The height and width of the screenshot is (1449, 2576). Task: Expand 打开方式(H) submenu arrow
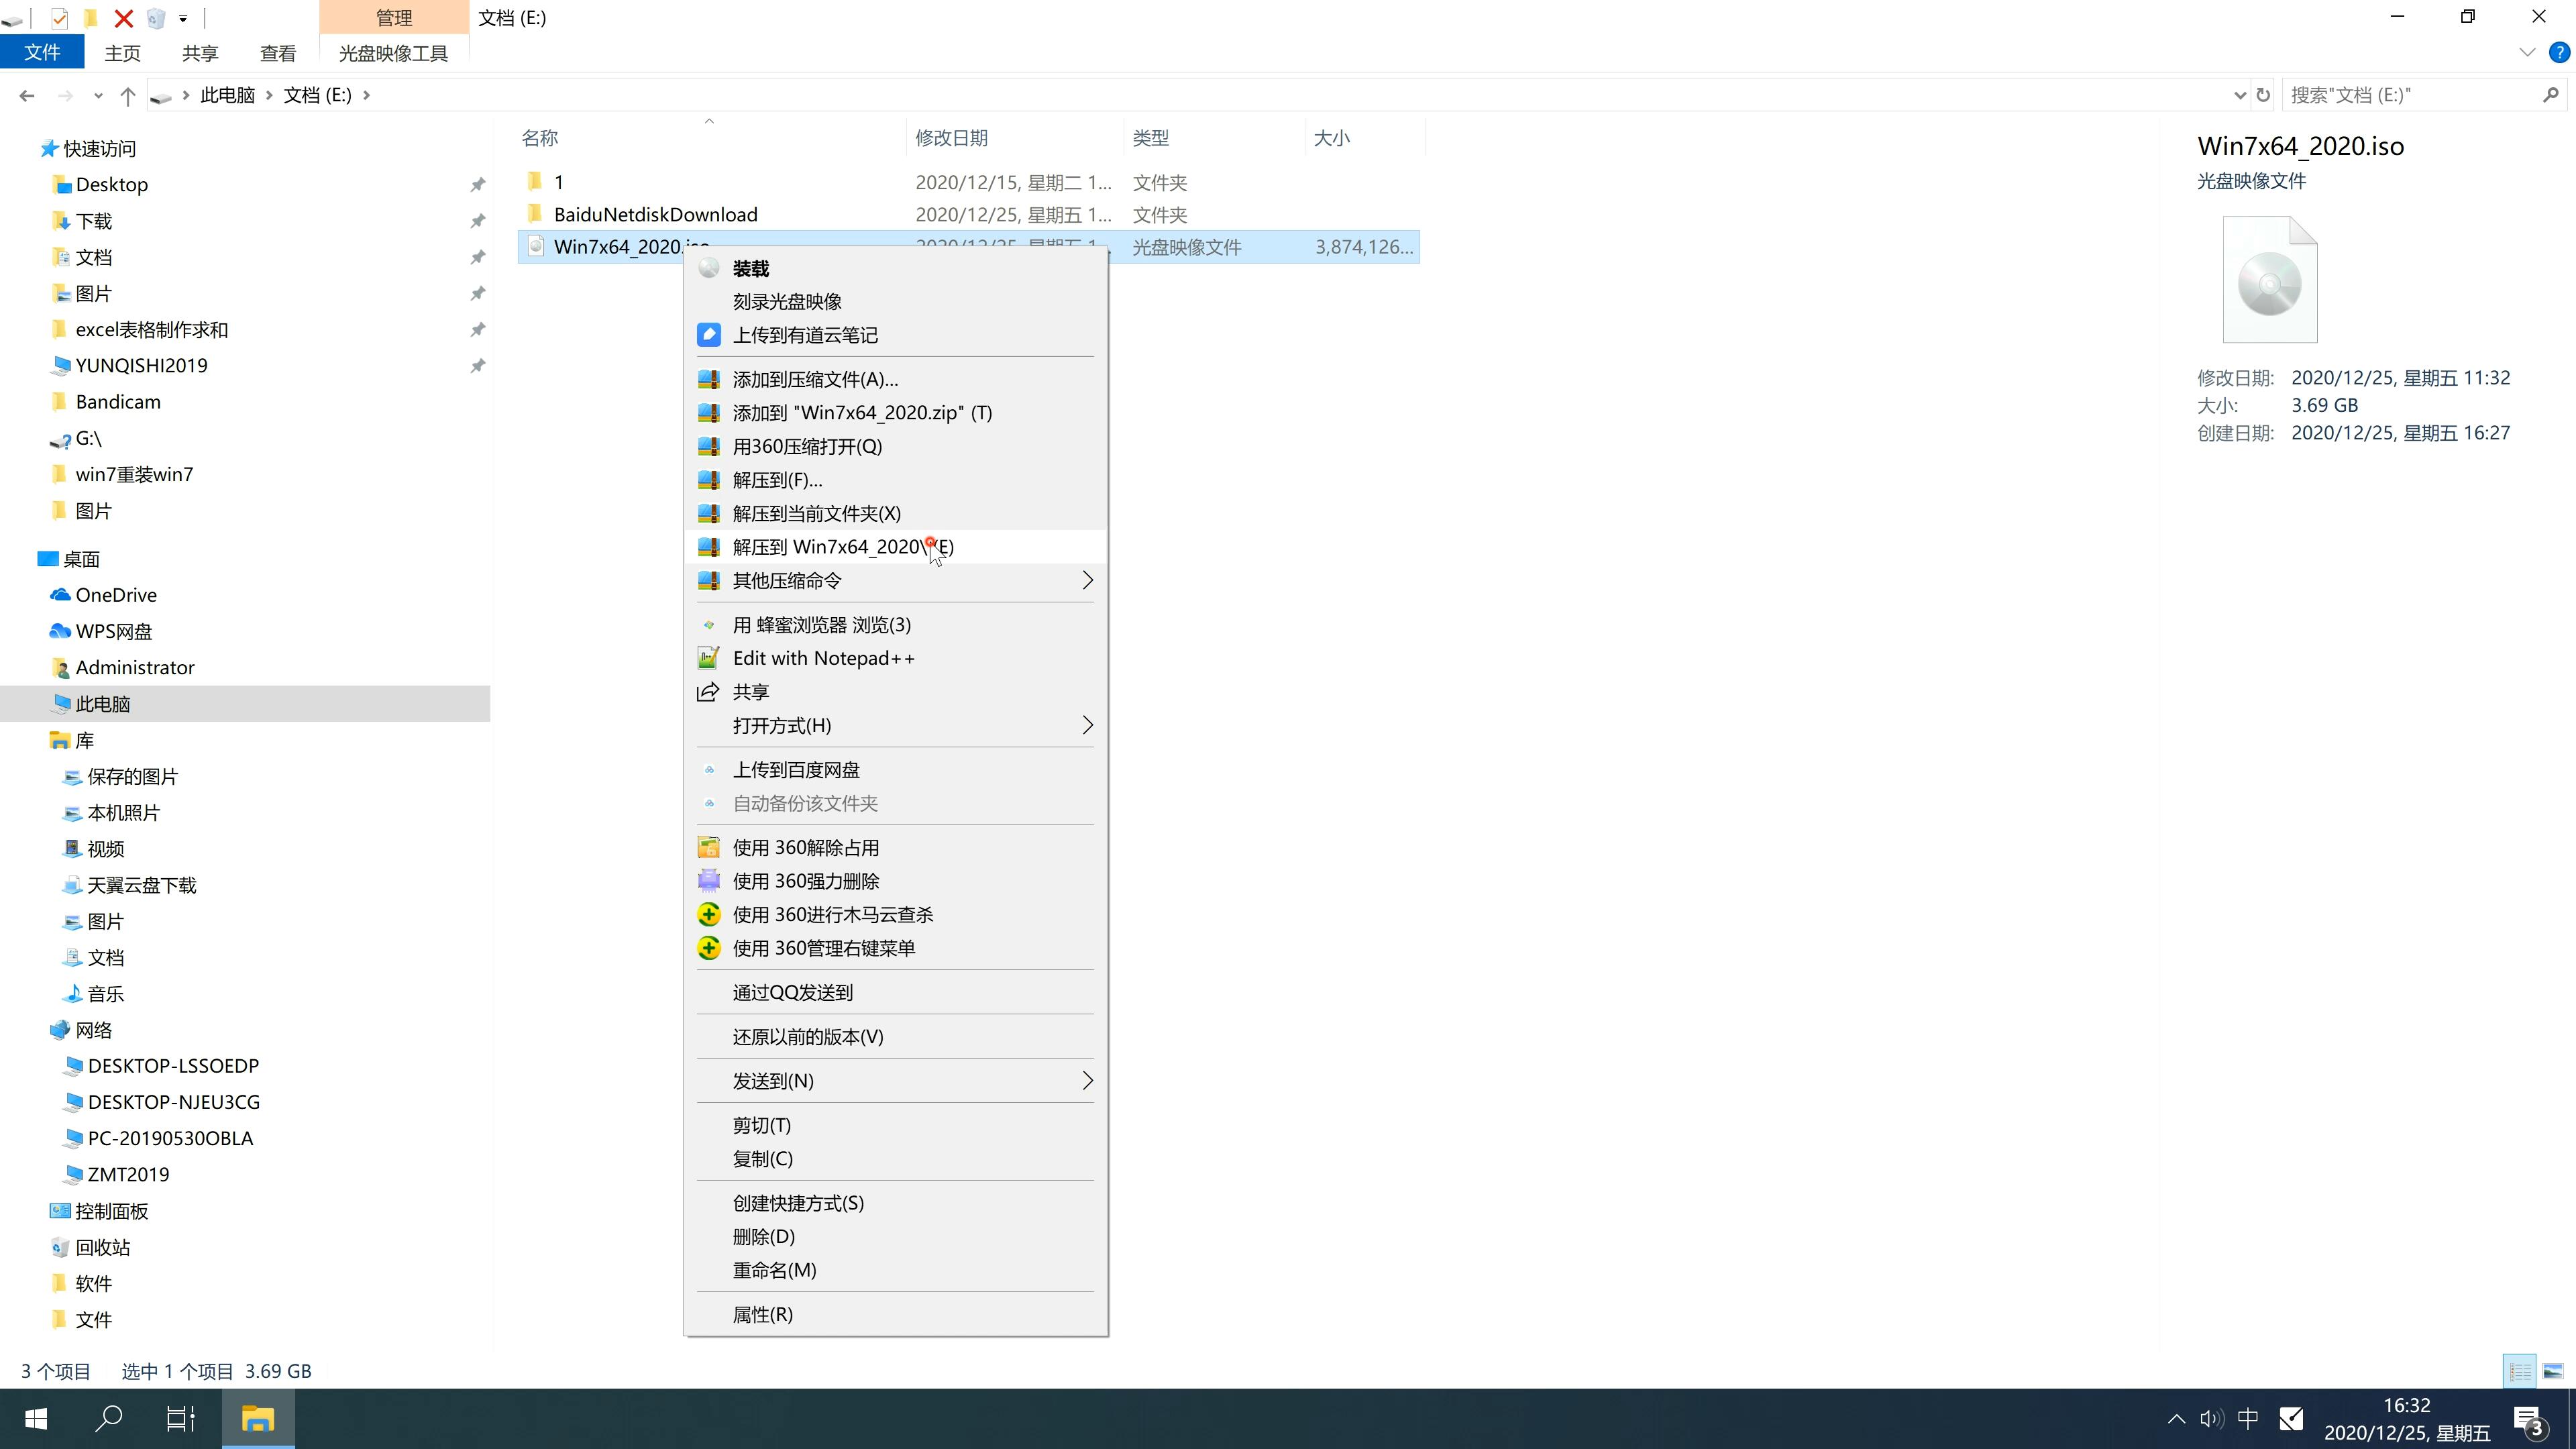[x=1086, y=724]
